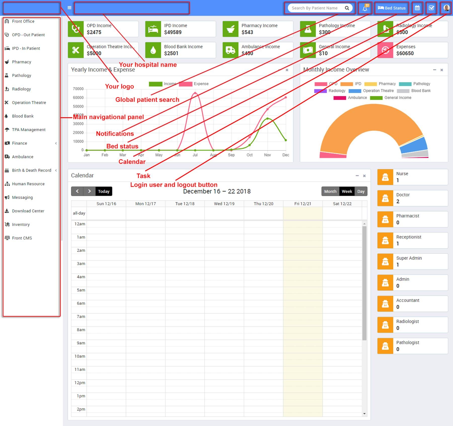Image resolution: width=453 pixels, height=426 pixels.
Task: Switch calendar to Month view
Action: (330, 191)
